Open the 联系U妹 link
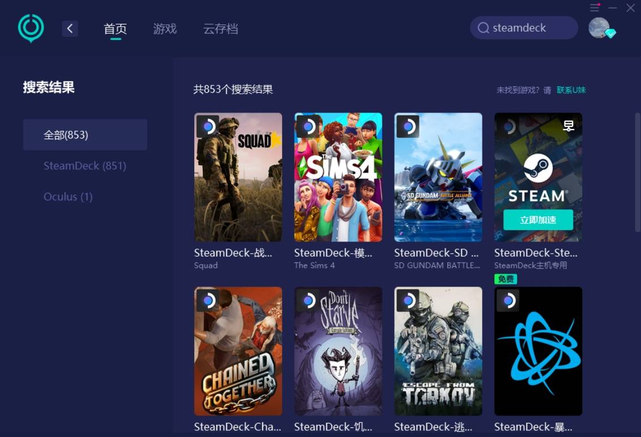 [572, 89]
